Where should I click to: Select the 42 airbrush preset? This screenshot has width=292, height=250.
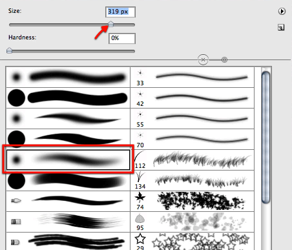[x=193, y=98]
